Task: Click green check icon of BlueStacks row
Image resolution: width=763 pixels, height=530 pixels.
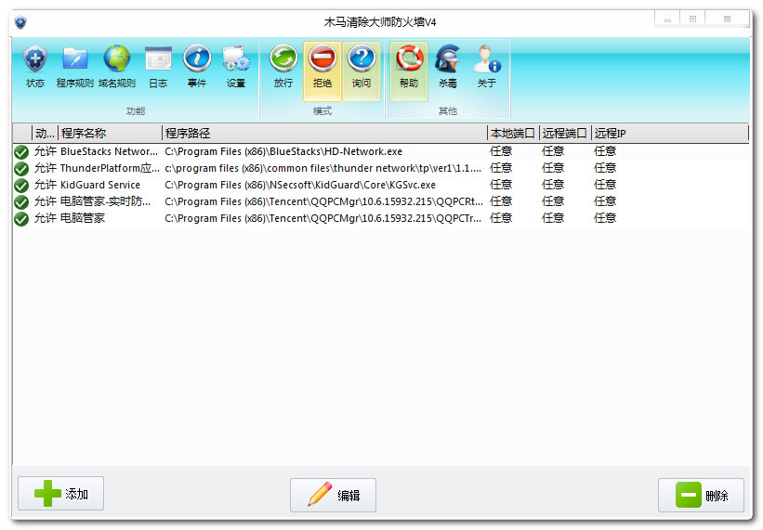Action: pos(21,152)
